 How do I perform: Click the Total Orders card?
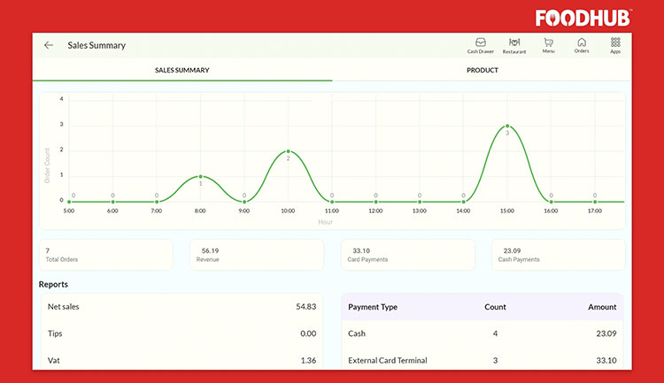[x=105, y=255]
